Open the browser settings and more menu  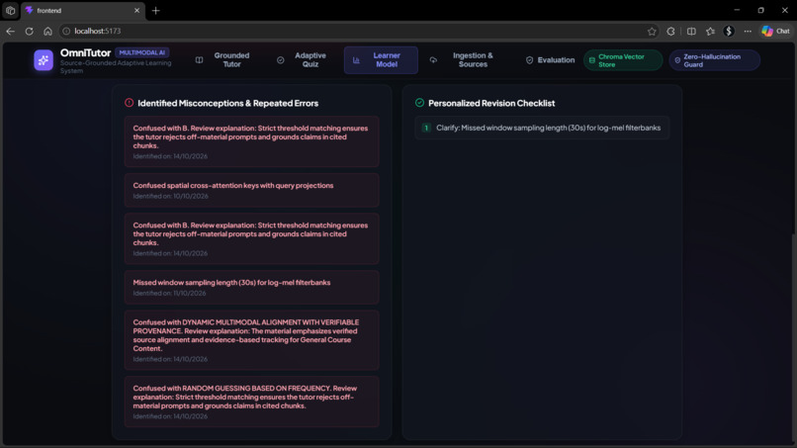coord(748,31)
